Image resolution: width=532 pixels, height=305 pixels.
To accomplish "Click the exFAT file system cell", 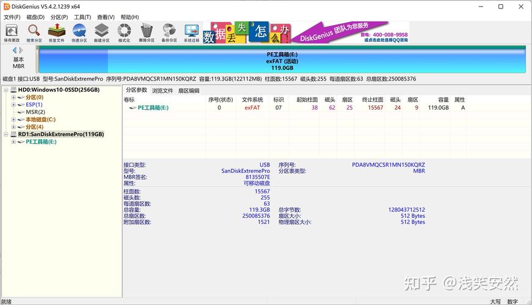I will pos(252,108).
